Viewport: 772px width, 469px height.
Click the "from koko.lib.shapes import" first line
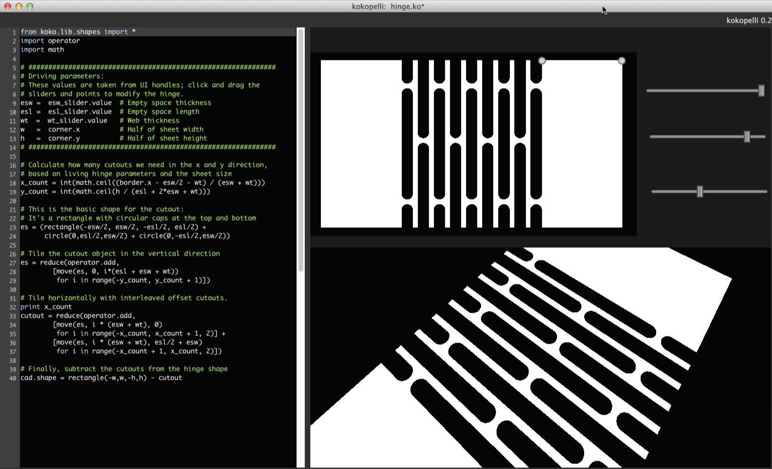tap(78, 32)
